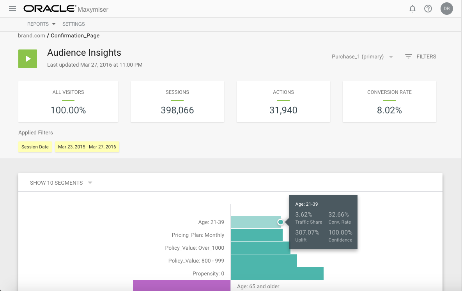Click the Pricing_Plan: Monthly bar
Screen dimensions: 462x291
(257, 235)
